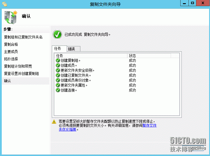Click the checkmark icon beside 创建成员。
Viewport: 210px width, 156px height.
pyautogui.click(x=58, y=65)
